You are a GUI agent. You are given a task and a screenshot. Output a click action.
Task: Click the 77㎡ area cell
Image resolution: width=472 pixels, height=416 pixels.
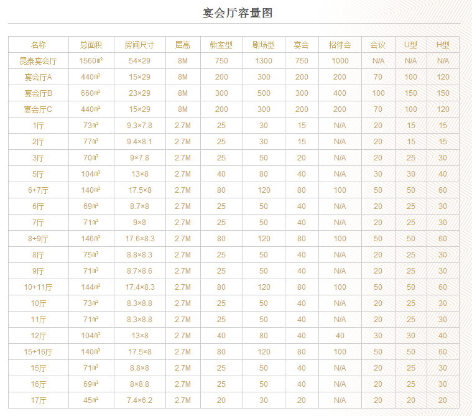click(91, 142)
